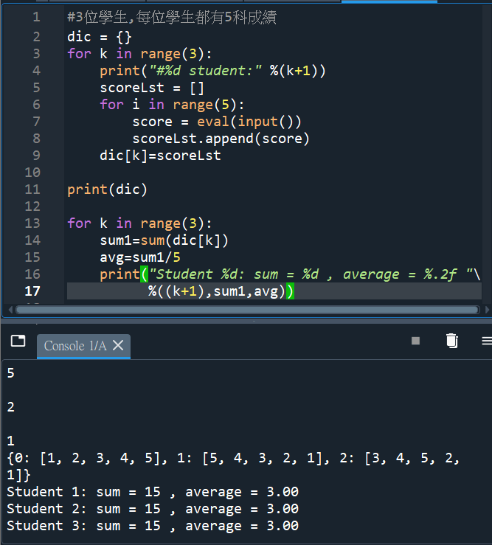Close the Console 1/A tab
The width and height of the screenshot is (492, 545).
click(118, 345)
